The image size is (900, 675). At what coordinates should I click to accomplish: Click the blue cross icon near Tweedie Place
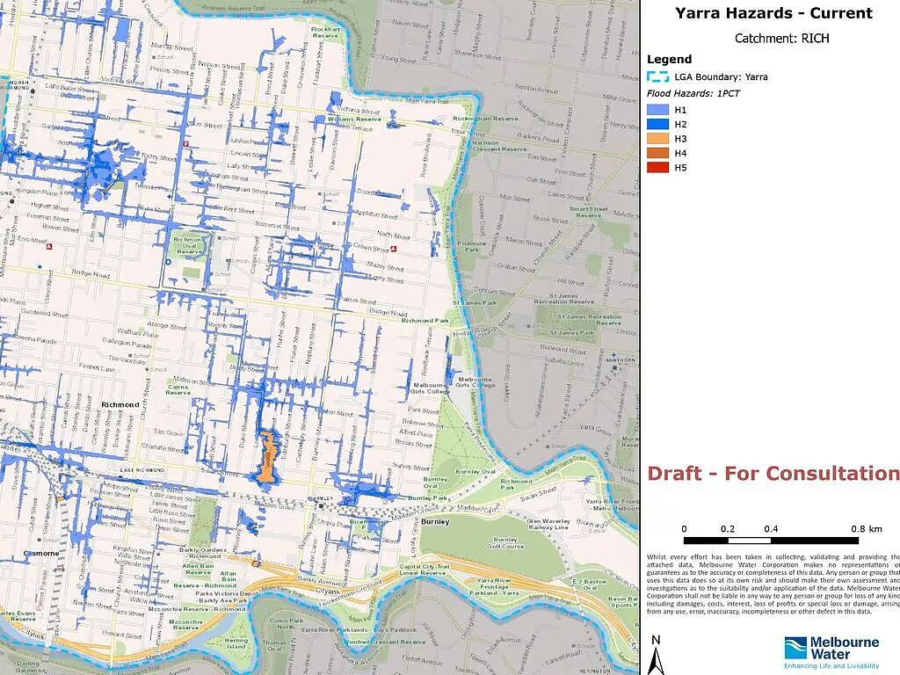point(169,197)
